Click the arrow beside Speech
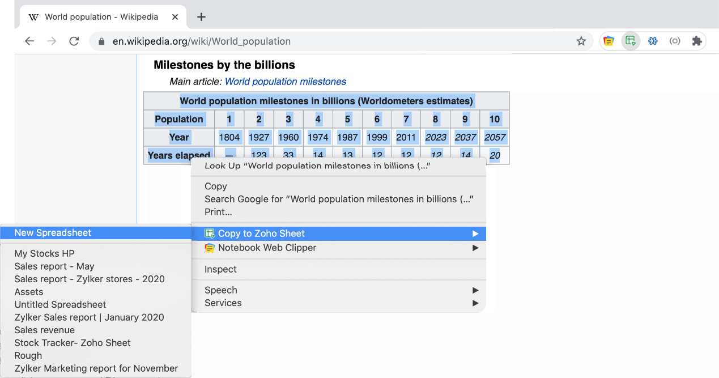719x378 pixels. [x=475, y=290]
